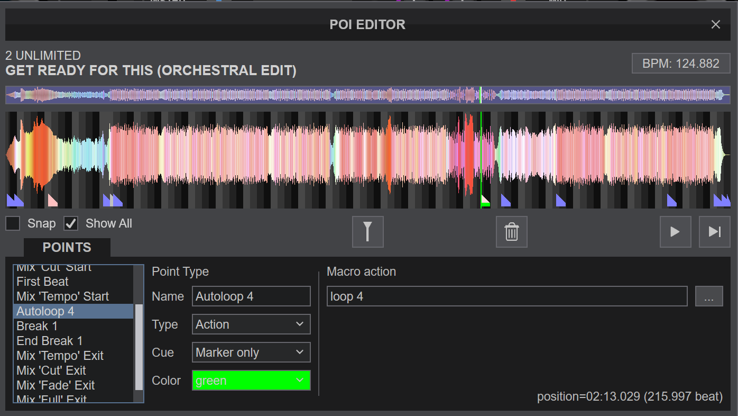Click the position=02:13.029 readout text
The width and height of the screenshot is (738, 416).
(x=630, y=396)
